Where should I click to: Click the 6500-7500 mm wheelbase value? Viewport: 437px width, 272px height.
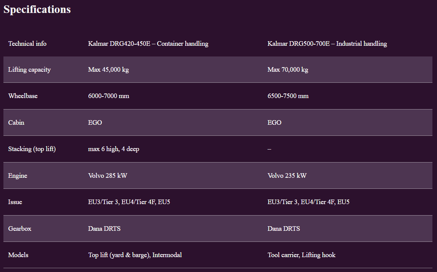point(288,96)
